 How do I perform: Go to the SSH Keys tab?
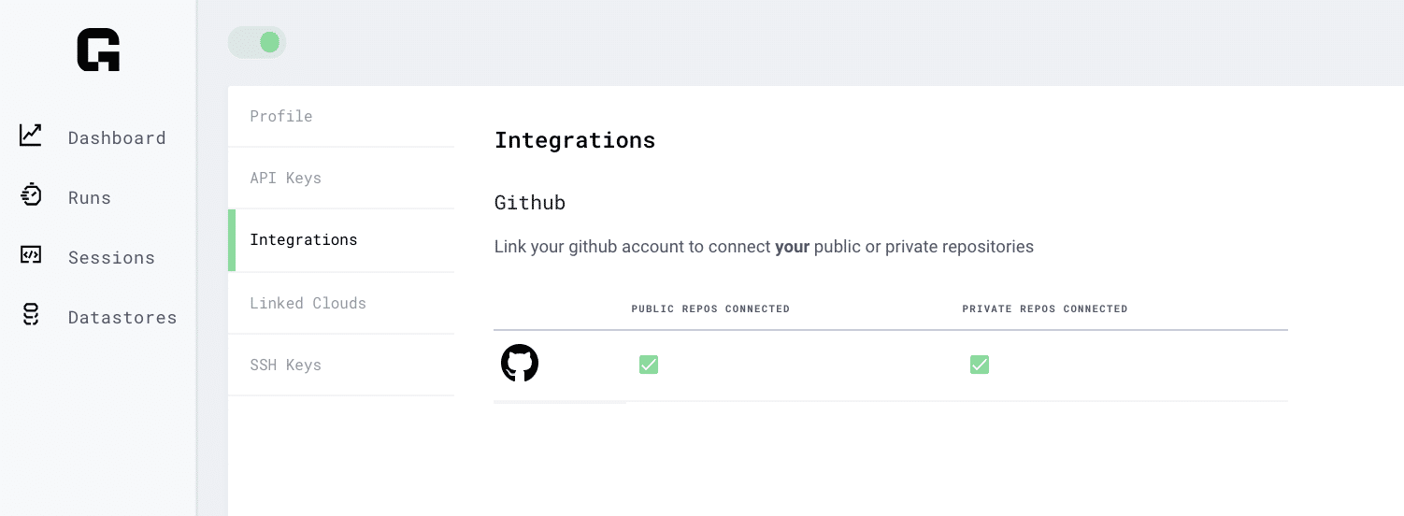click(286, 365)
